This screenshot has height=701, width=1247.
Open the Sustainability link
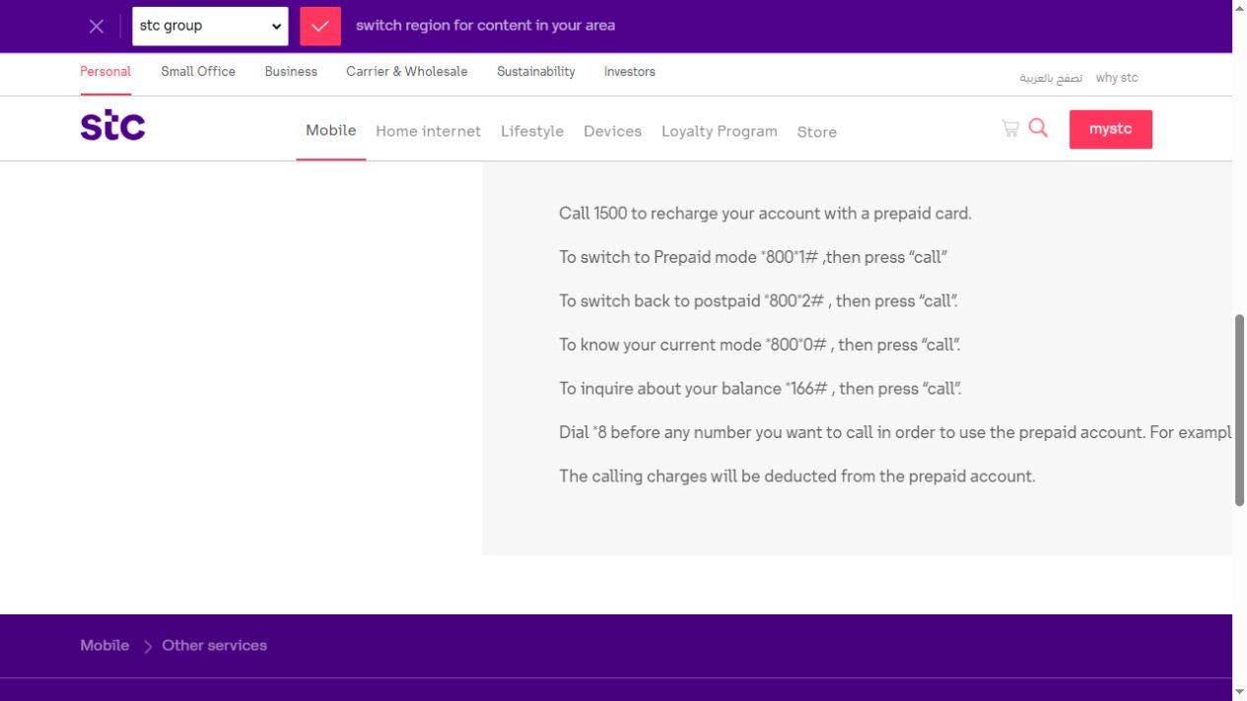coord(536,72)
